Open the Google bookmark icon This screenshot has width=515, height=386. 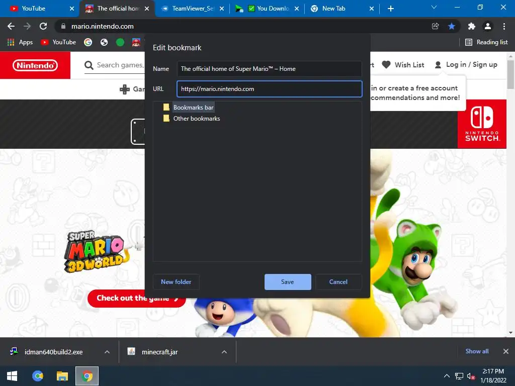pos(88,42)
